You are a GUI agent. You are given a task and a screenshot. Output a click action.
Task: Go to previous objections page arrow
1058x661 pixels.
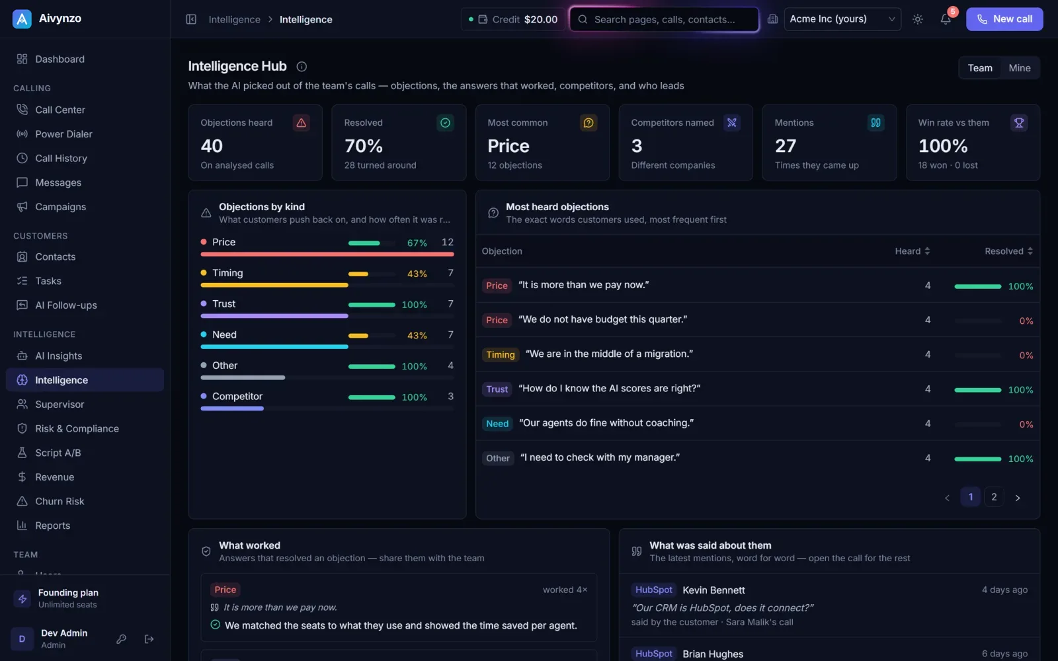coord(947,498)
